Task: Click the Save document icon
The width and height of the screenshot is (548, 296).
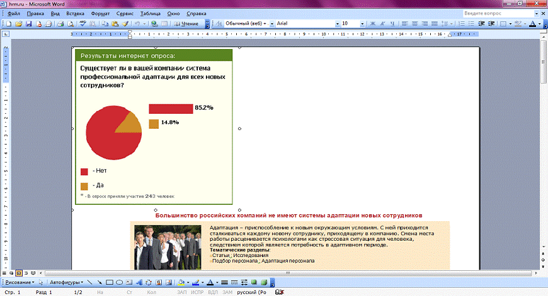Action: click(28, 23)
